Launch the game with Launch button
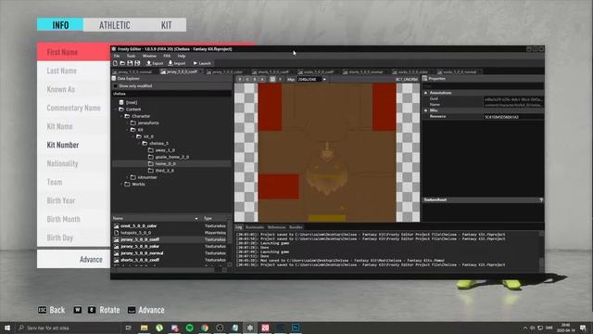Screen dimensions: 593x334 pos(202,63)
